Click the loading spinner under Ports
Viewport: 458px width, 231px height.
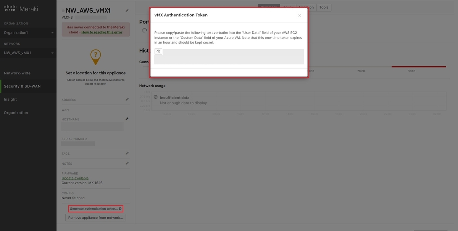point(144,30)
